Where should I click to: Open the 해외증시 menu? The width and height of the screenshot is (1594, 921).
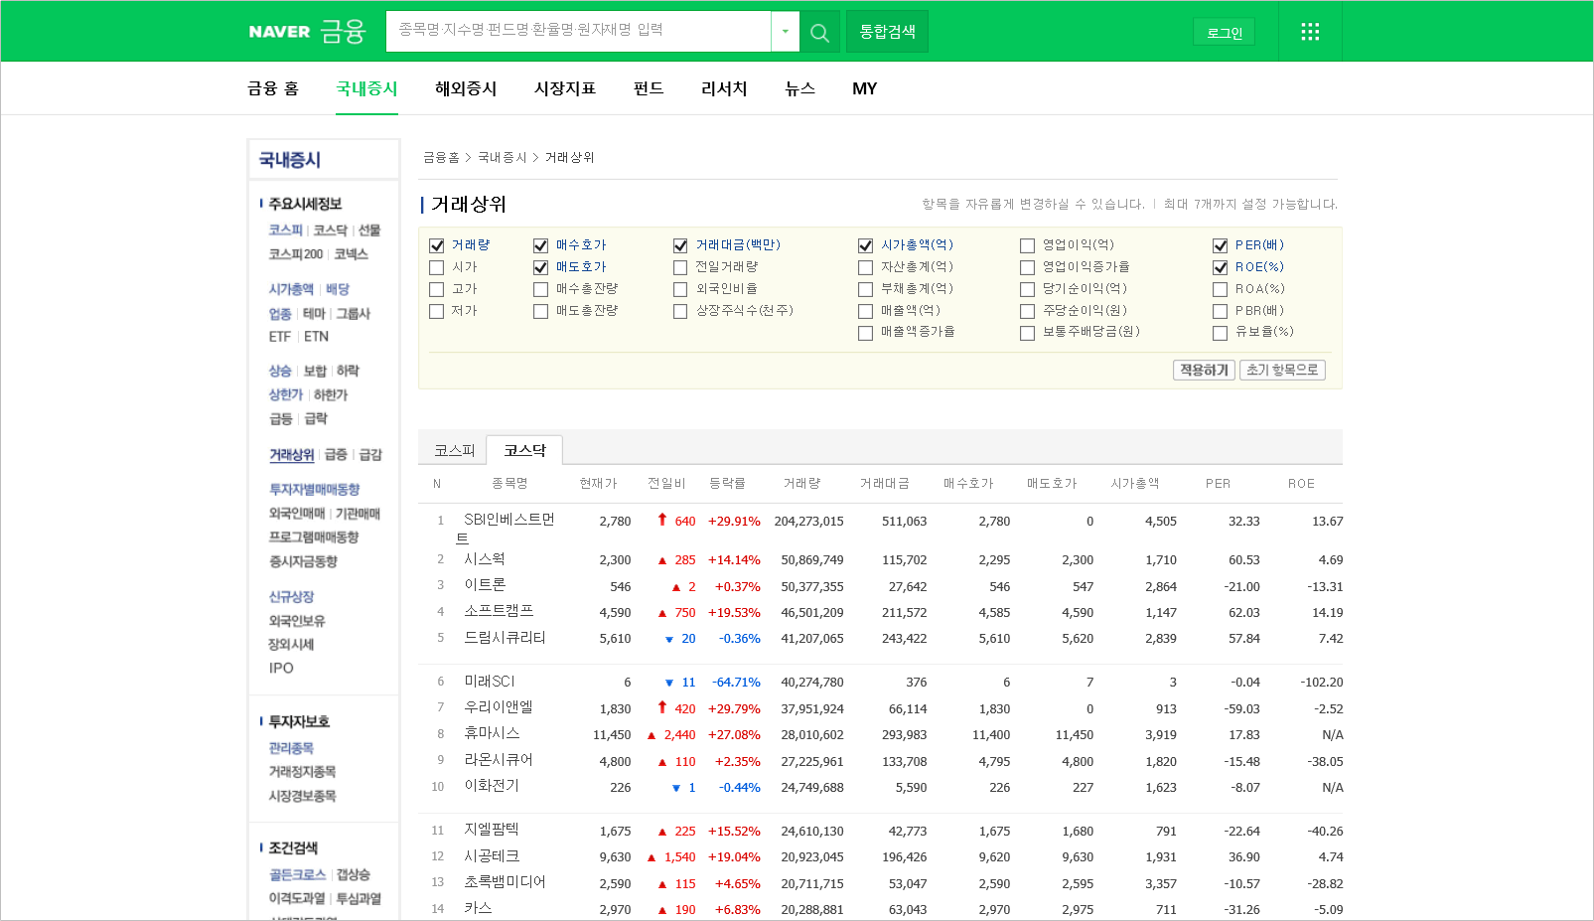466,88
